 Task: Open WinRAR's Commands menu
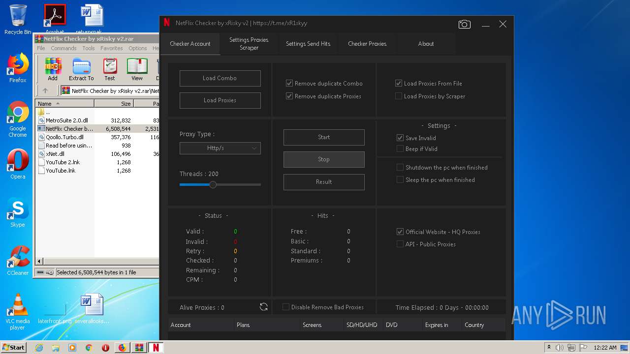pyautogui.click(x=63, y=48)
